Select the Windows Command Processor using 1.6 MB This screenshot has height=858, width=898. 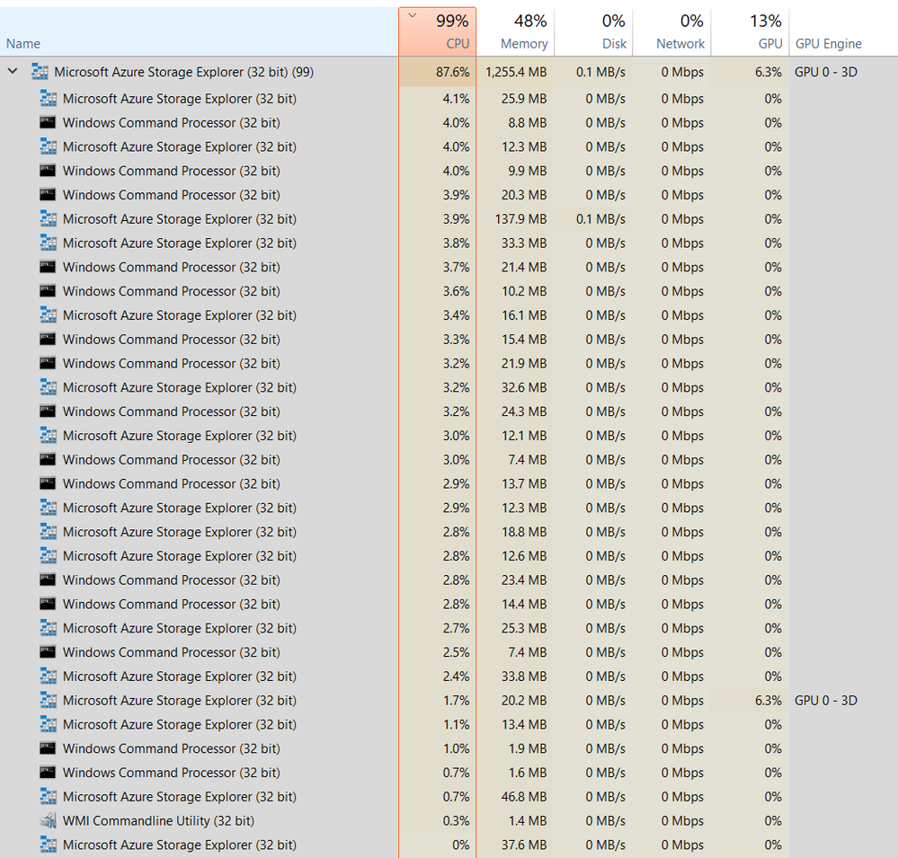(171, 772)
